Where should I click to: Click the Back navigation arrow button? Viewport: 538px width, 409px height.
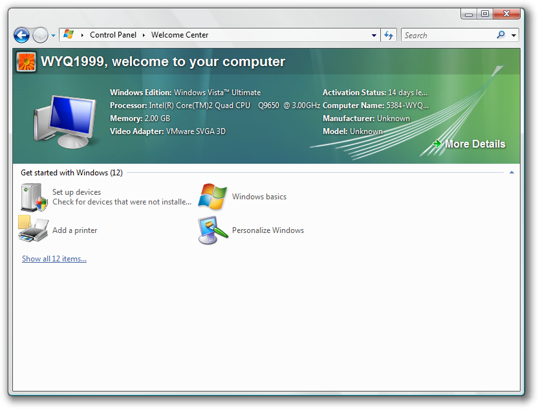coord(21,35)
